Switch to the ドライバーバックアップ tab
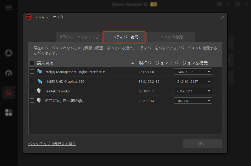251x166 pixels. (79, 37)
